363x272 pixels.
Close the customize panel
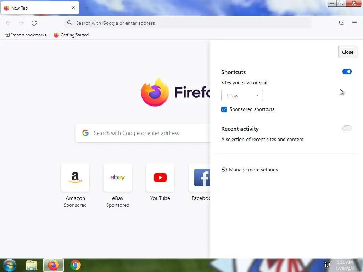point(347,52)
